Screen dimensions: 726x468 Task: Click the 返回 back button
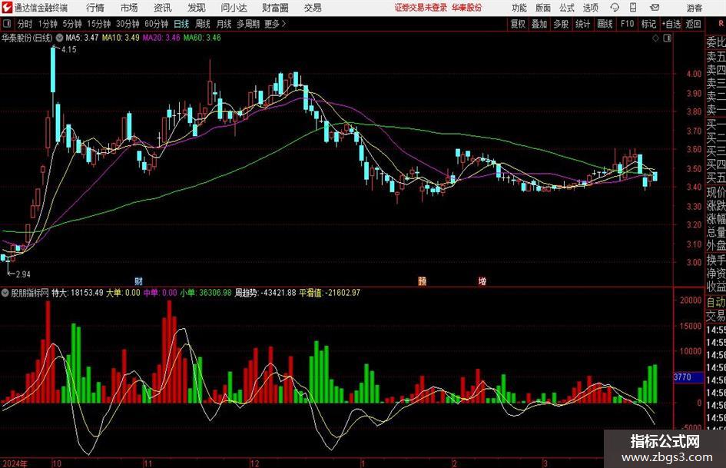pos(693,24)
